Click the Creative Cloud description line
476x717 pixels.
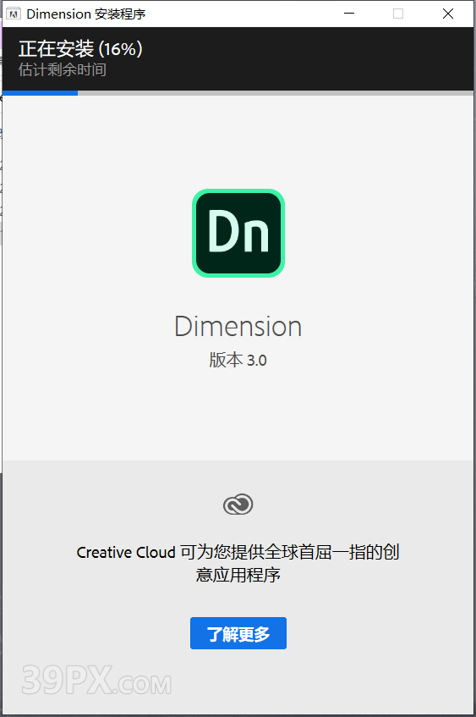(238, 553)
